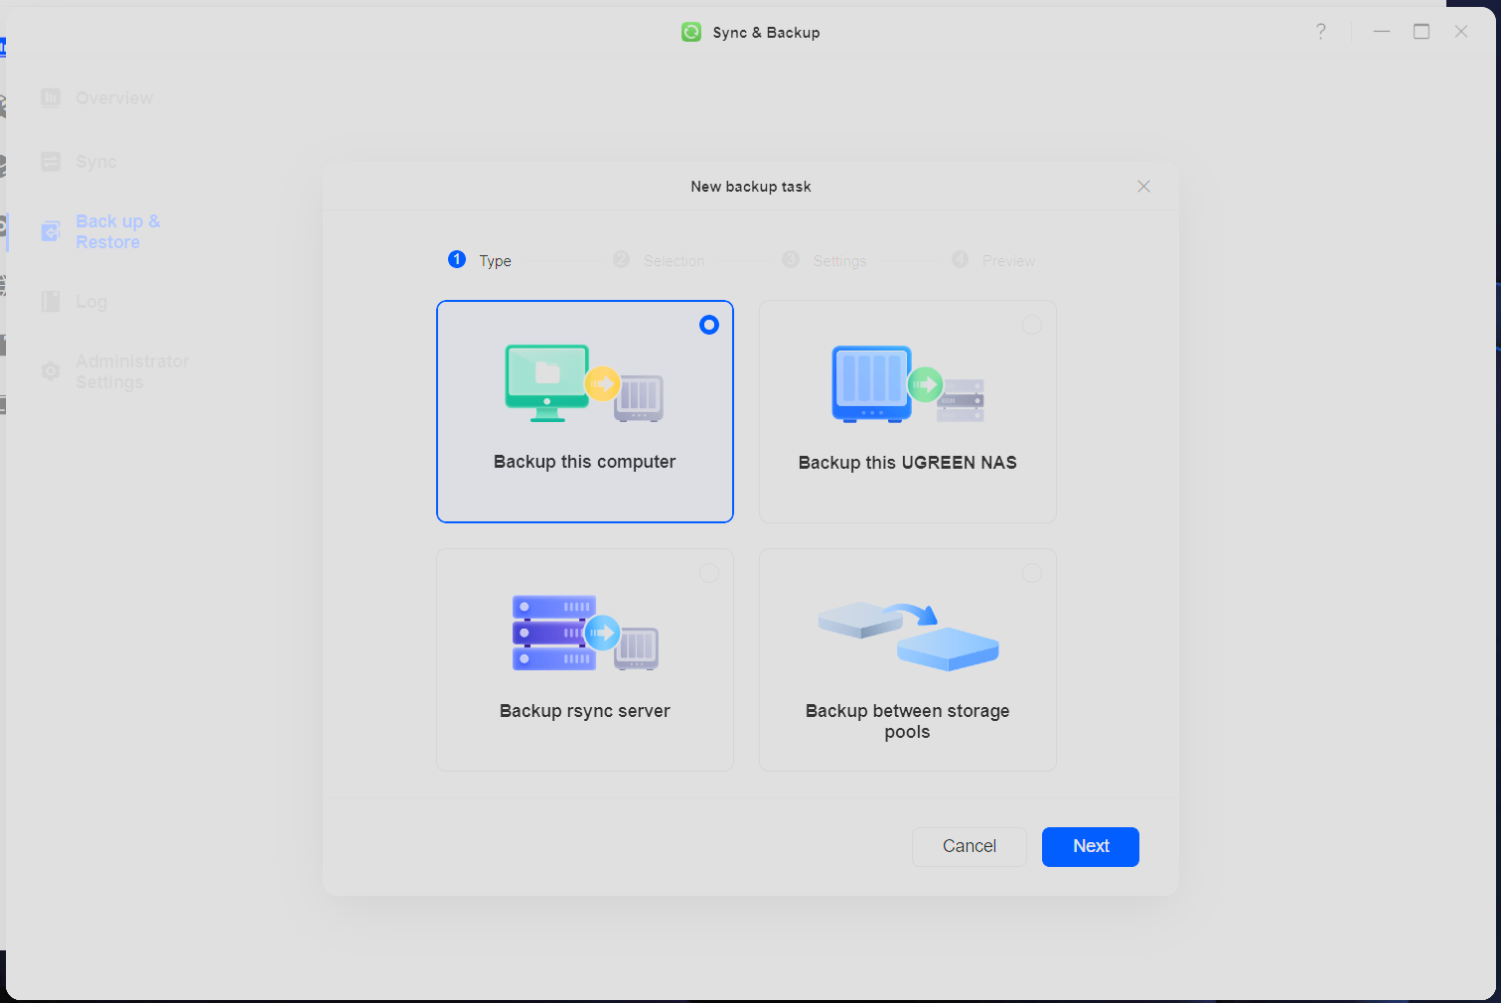Click the Sync & Backup app logo
Image resolution: width=1501 pixels, height=1003 pixels.
pyautogui.click(x=691, y=32)
